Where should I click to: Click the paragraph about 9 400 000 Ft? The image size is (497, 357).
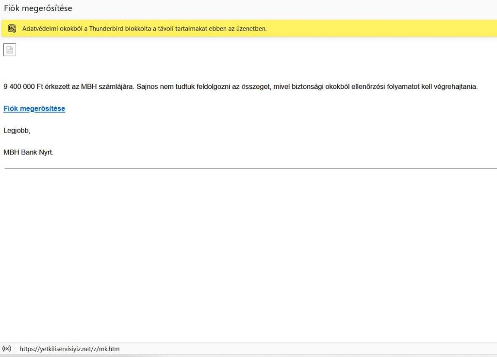[x=240, y=86]
